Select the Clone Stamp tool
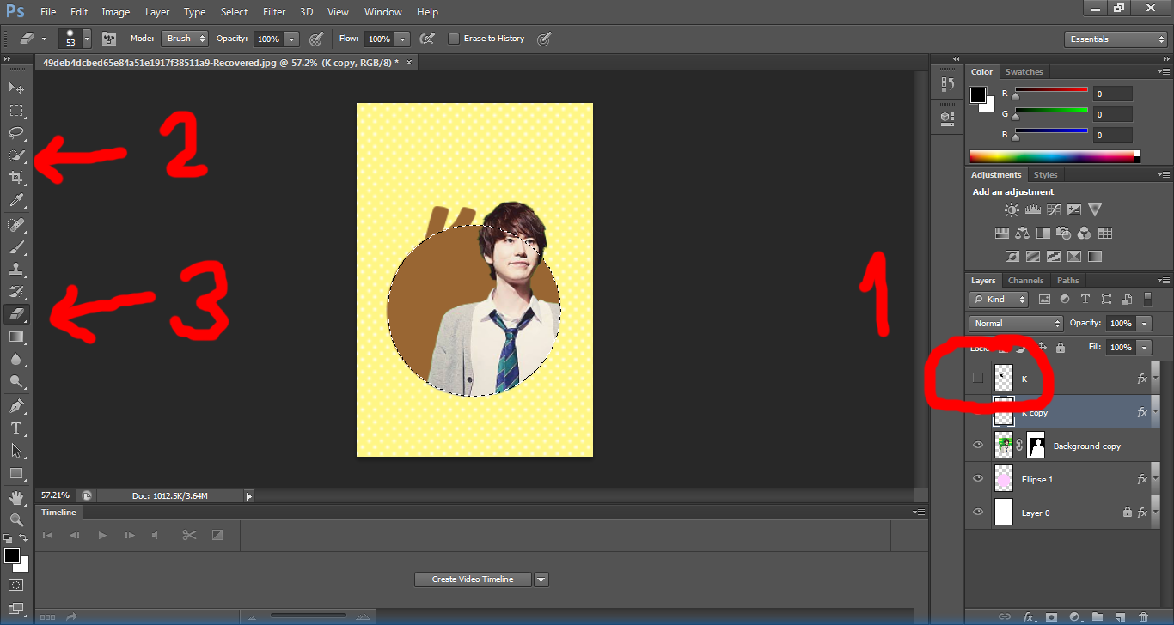The height and width of the screenshot is (625, 1174). (x=16, y=270)
